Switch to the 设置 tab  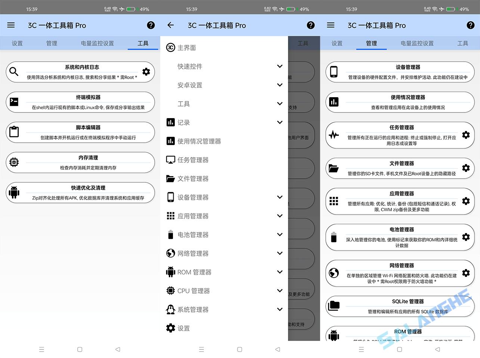17,43
